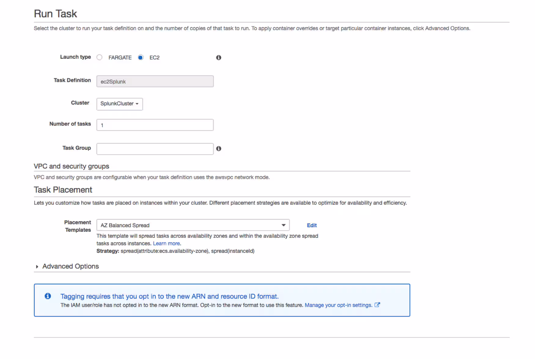
Task: Focus the Number of tasks input
Action: pos(155,125)
